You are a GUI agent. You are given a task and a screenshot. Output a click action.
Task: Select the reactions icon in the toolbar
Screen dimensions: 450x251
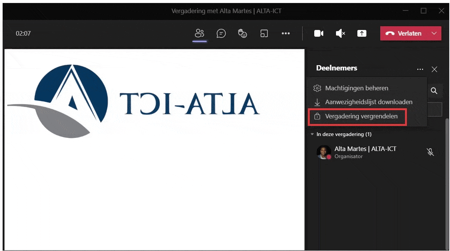(242, 33)
